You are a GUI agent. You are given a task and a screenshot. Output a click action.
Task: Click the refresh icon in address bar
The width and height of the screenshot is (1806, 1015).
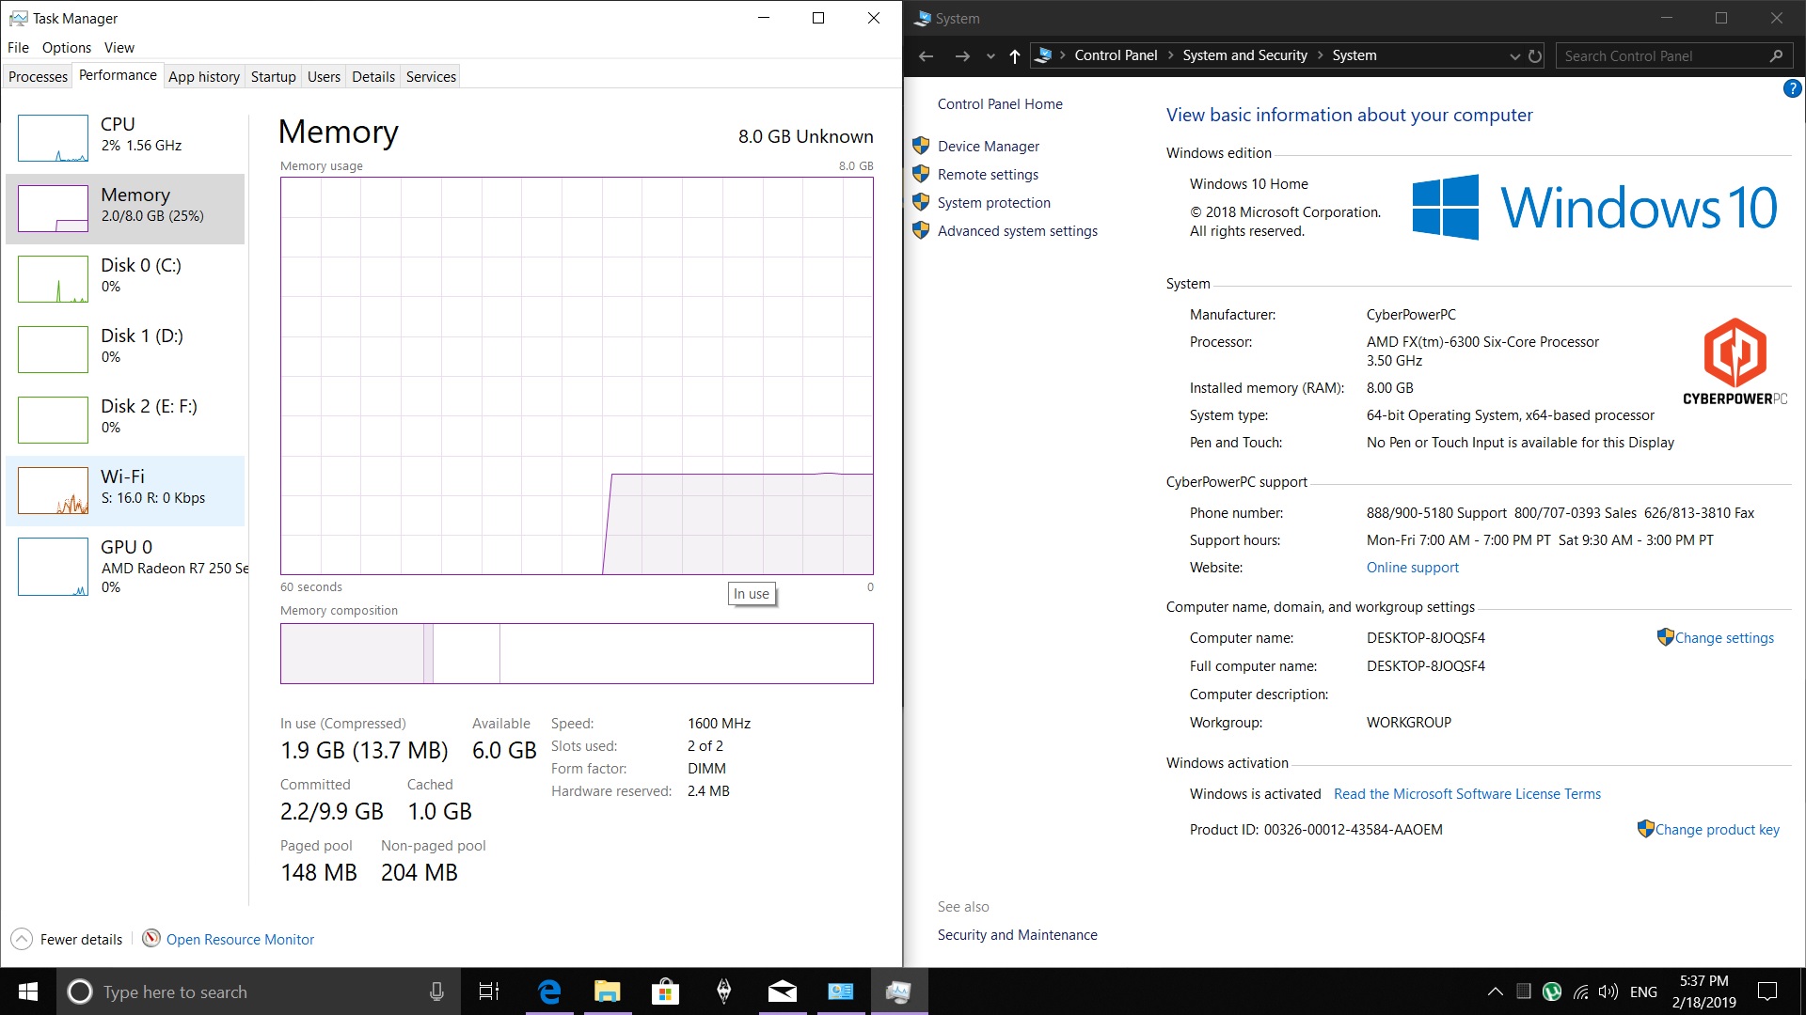[x=1535, y=56]
